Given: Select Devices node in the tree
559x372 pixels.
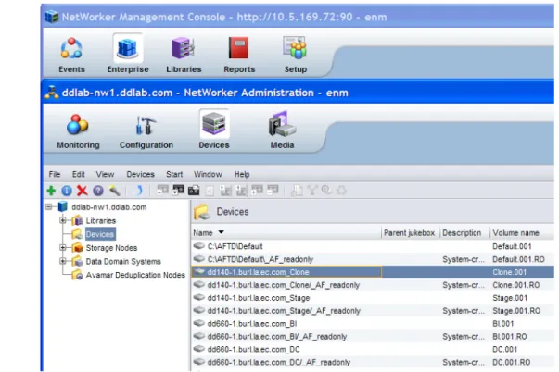Looking at the screenshot, I should coord(100,234).
